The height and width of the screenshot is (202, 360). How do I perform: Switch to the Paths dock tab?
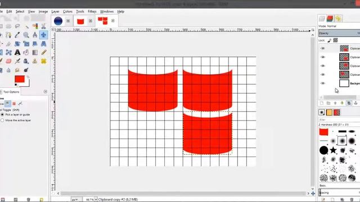pyautogui.click(x=338, y=19)
